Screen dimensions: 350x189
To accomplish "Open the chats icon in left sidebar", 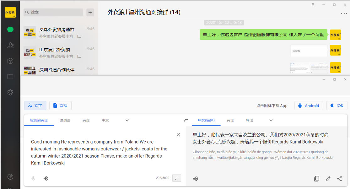I will tap(10, 30).
